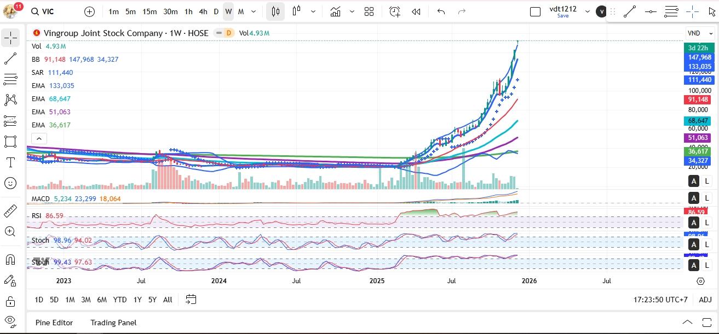Switch to the Pine Editor tab

54,323
